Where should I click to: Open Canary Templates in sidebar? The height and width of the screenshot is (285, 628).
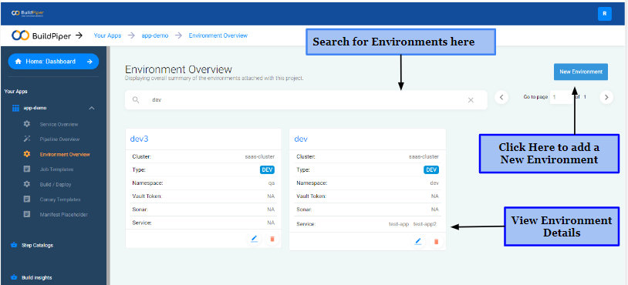pos(60,199)
